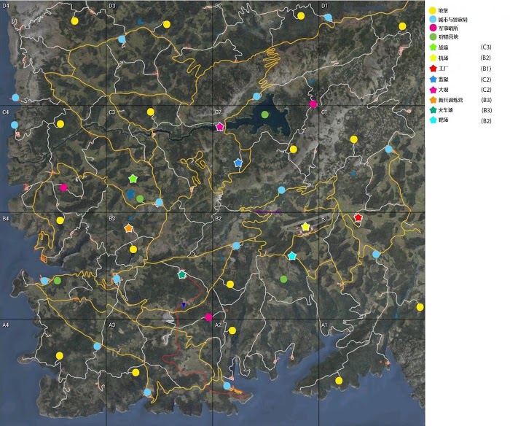Click the red 工厂 star in the legend

point(432,68)
